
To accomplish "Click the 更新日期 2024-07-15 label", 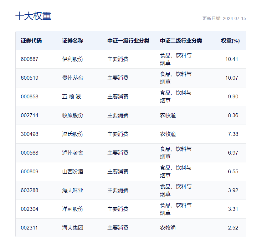I will [x=224, y=18].
